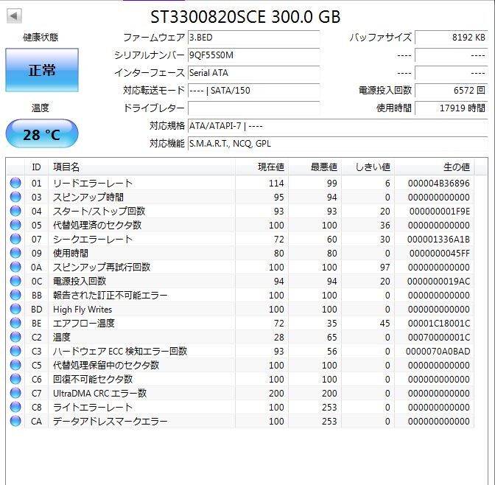Click raw value 00000001F9E
Screen dimensions: 495x485
440,211
